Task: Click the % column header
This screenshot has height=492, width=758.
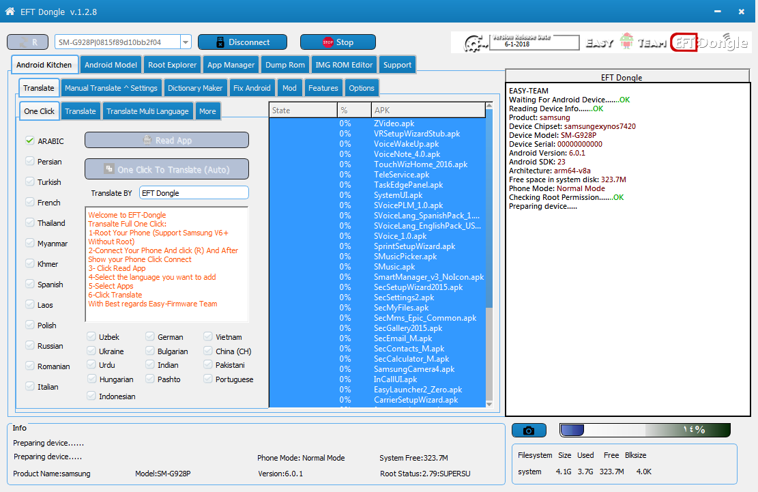Action: [x=354, y=110]
